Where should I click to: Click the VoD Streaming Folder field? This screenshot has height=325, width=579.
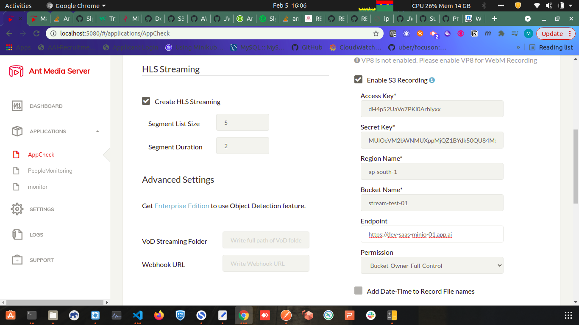tap(266, 240)
